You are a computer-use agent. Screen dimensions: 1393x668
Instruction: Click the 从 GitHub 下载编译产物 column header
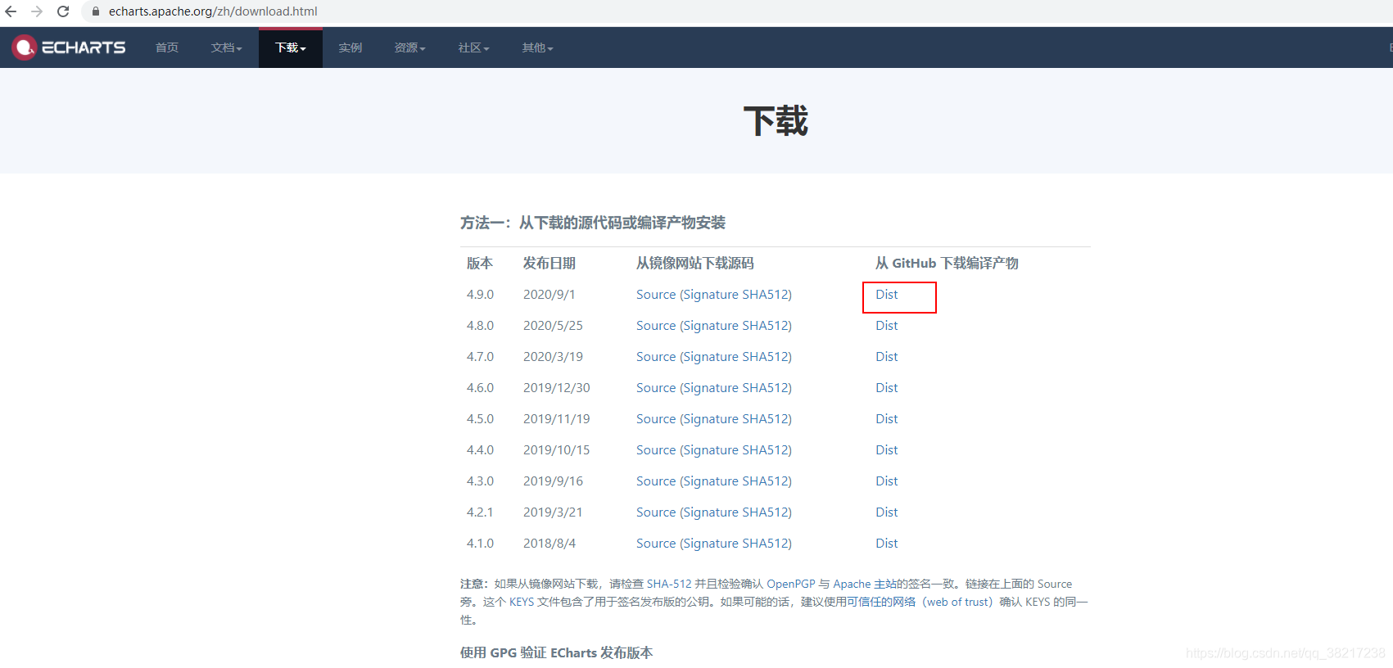(947, 264)
